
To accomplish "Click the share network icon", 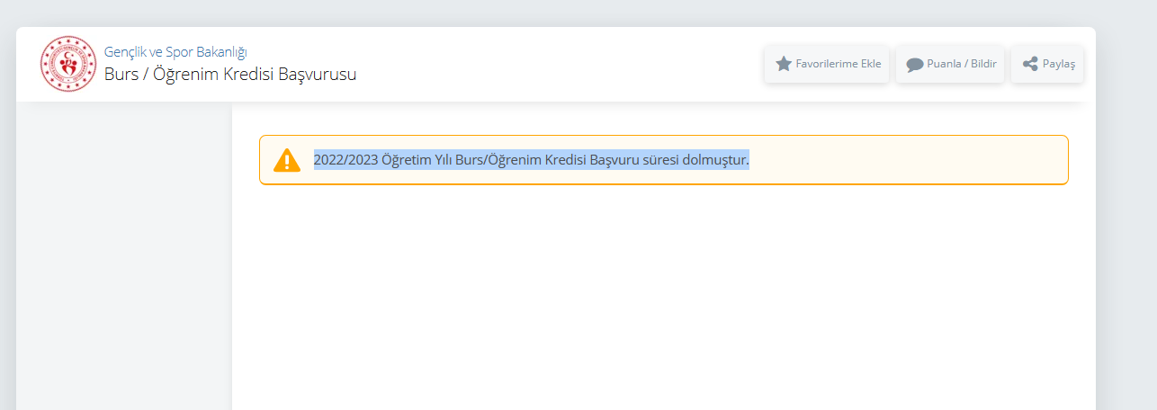I will tap(1030, 64).
